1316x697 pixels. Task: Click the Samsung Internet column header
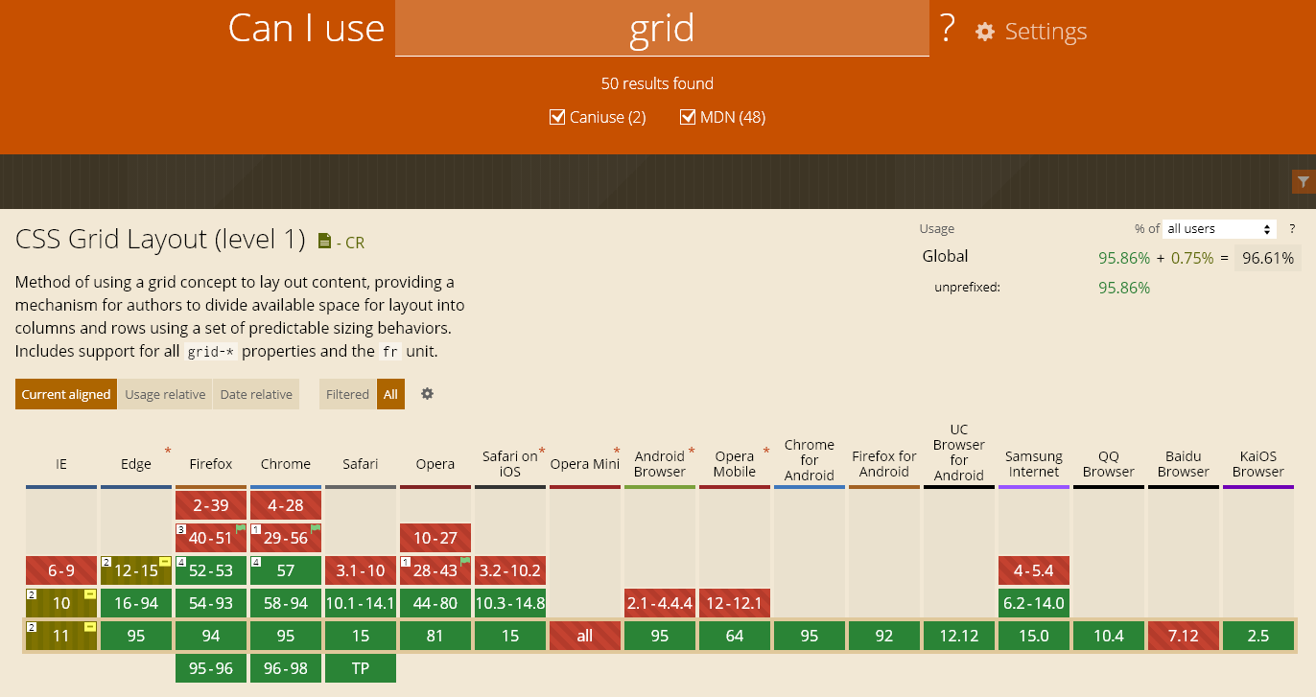click(x=1034, y=464)
